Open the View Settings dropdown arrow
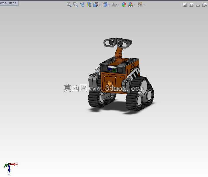 (144, 5)
